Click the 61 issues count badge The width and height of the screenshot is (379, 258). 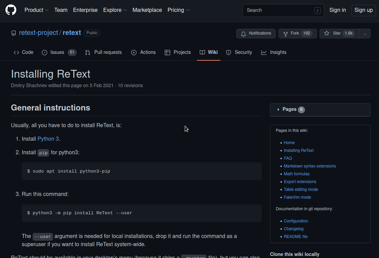[72, 52]
